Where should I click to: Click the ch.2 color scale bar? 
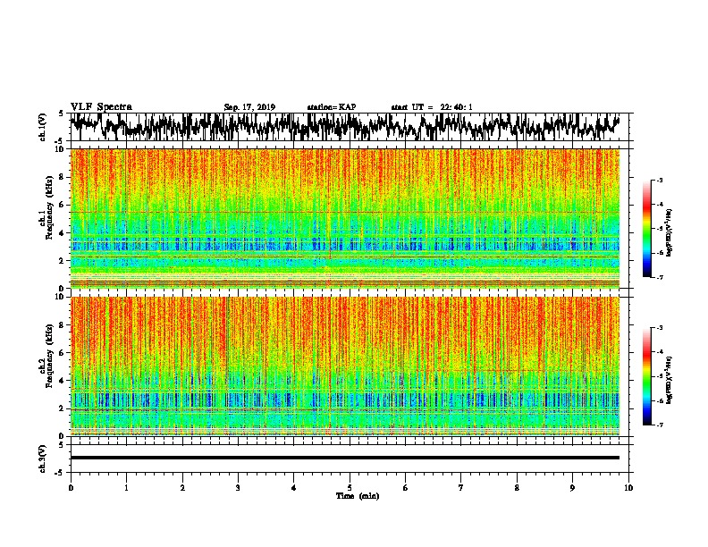tap(647, 376)
